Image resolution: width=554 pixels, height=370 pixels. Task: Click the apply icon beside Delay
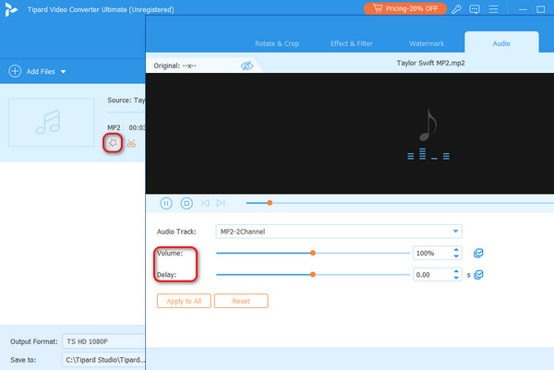[x=478, y=275]
